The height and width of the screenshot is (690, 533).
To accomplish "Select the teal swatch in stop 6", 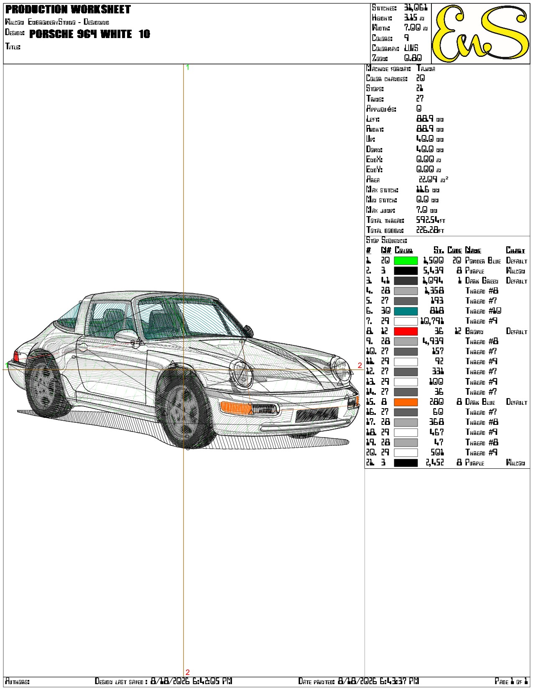I will tap(405, 311).
